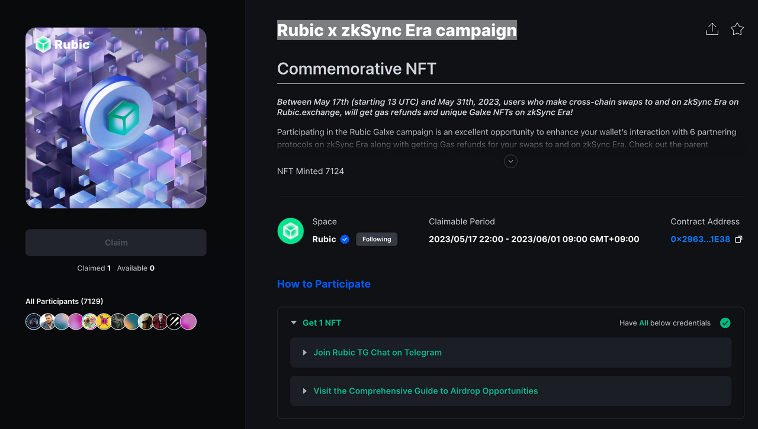758x429 pixels.
Task: Click the green credentials completed checkmark
Action: (x=725, y=323)
